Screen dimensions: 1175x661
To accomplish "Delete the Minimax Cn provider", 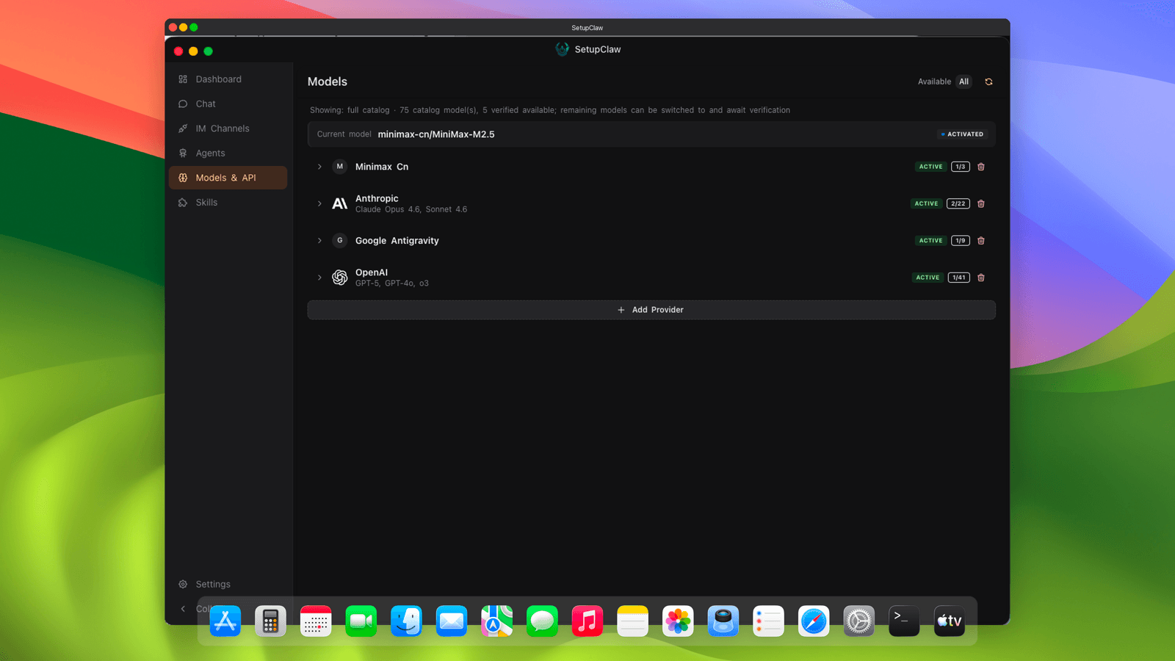I will [981, 167].
